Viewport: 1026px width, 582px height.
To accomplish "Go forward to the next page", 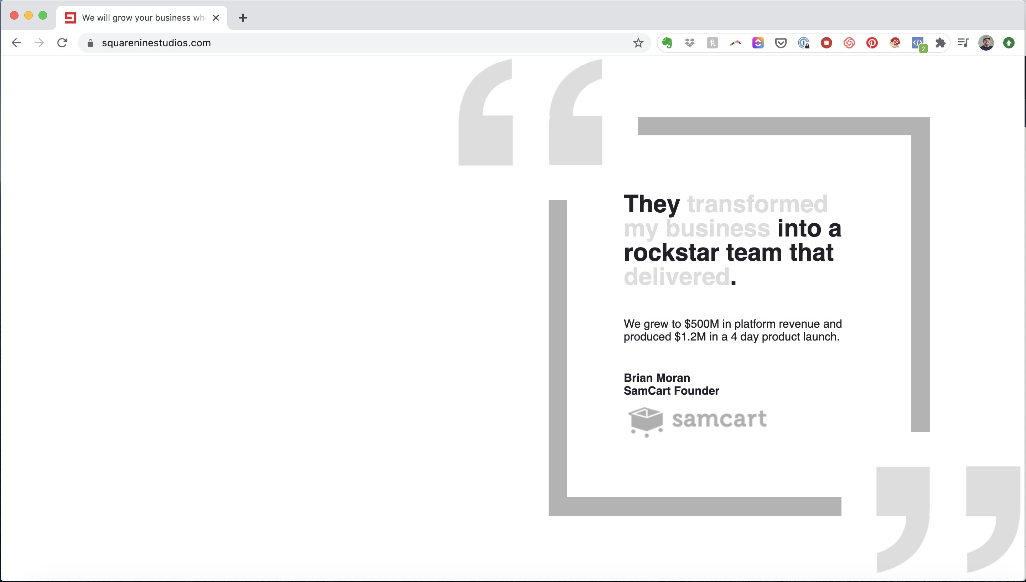I will coord(39,43).
